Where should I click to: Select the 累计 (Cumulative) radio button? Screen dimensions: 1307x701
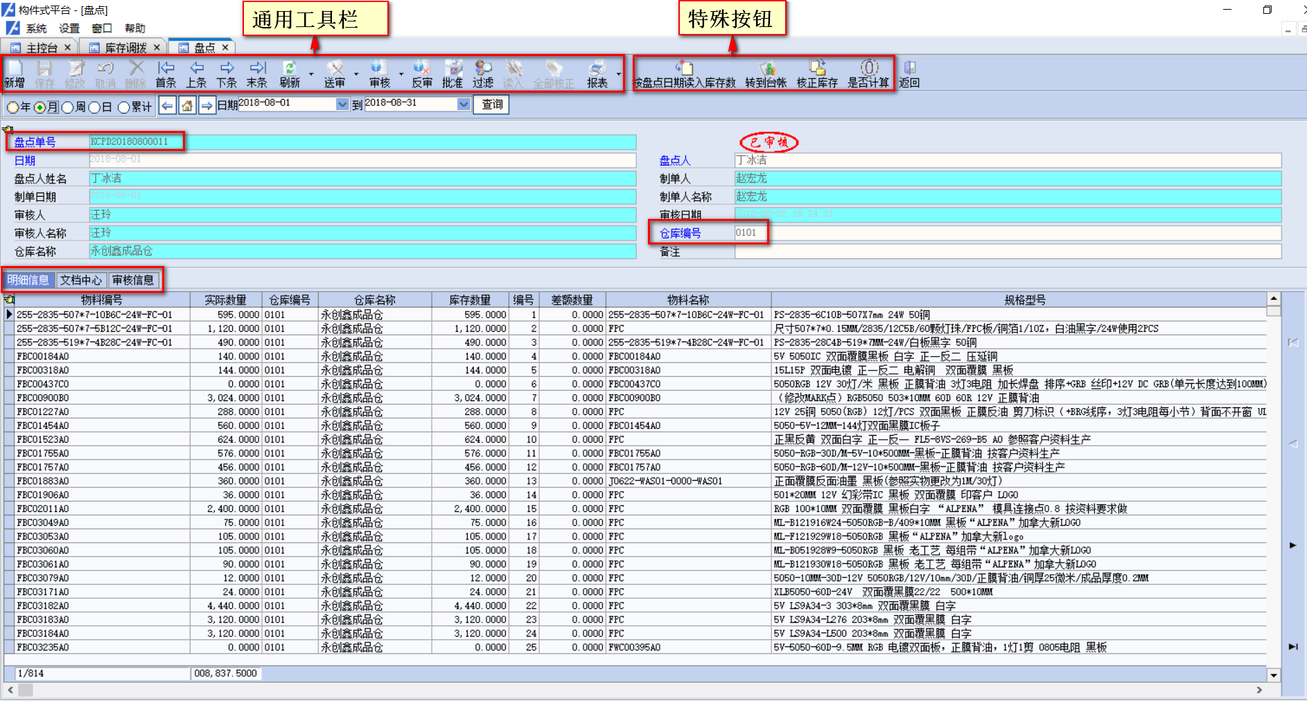coord(124,107)
